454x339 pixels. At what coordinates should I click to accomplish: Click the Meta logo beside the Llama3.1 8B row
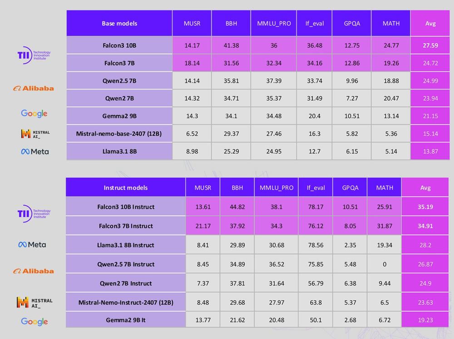click(35, 151)
